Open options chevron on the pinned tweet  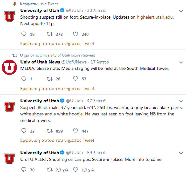tap(181, 11)
